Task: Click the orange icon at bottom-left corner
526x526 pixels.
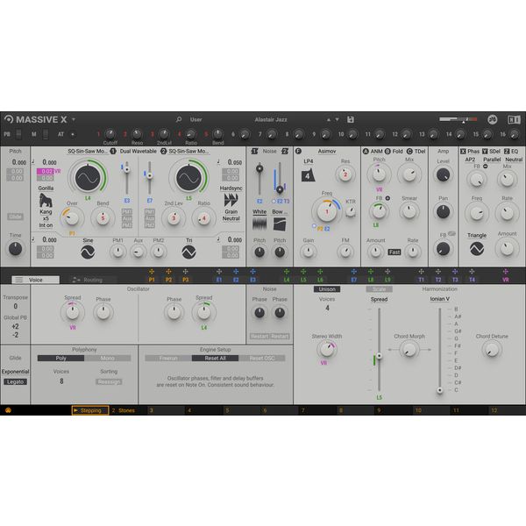Action: click(8, 410)
